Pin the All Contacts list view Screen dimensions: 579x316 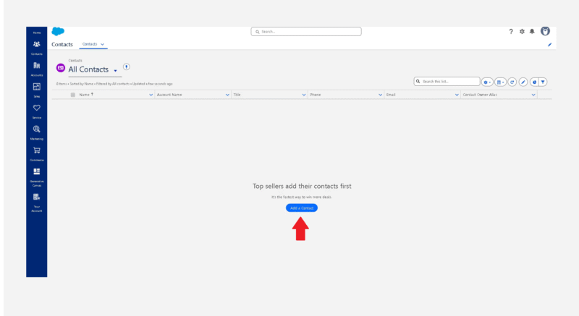coord(127,67)
